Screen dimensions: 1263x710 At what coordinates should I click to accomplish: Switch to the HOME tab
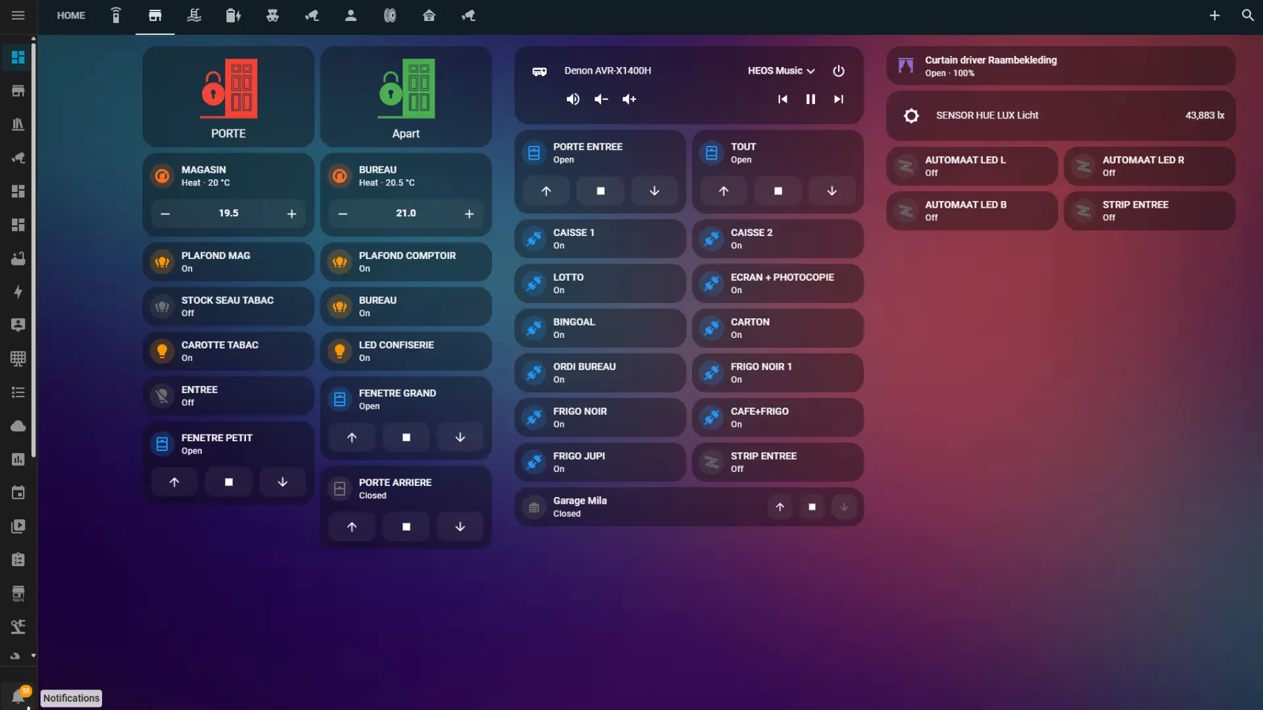pos(71,15)
